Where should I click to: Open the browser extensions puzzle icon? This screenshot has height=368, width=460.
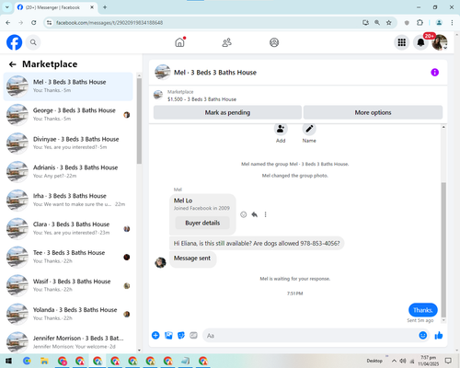[x=420, y=23]
